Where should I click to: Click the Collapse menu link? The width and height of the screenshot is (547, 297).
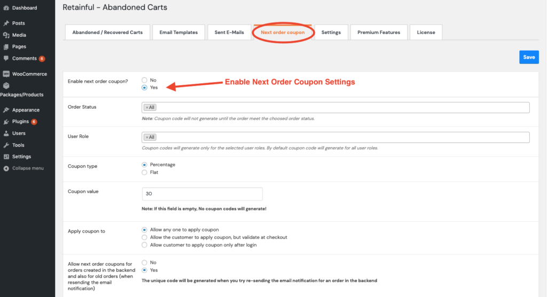tap(27, 168)
